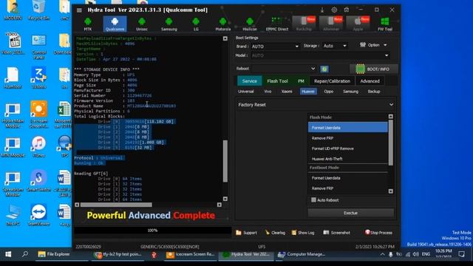This screenshot has width=473, height=266.
Task: Open the Reboot dropdown
Action: coord(284,69)
